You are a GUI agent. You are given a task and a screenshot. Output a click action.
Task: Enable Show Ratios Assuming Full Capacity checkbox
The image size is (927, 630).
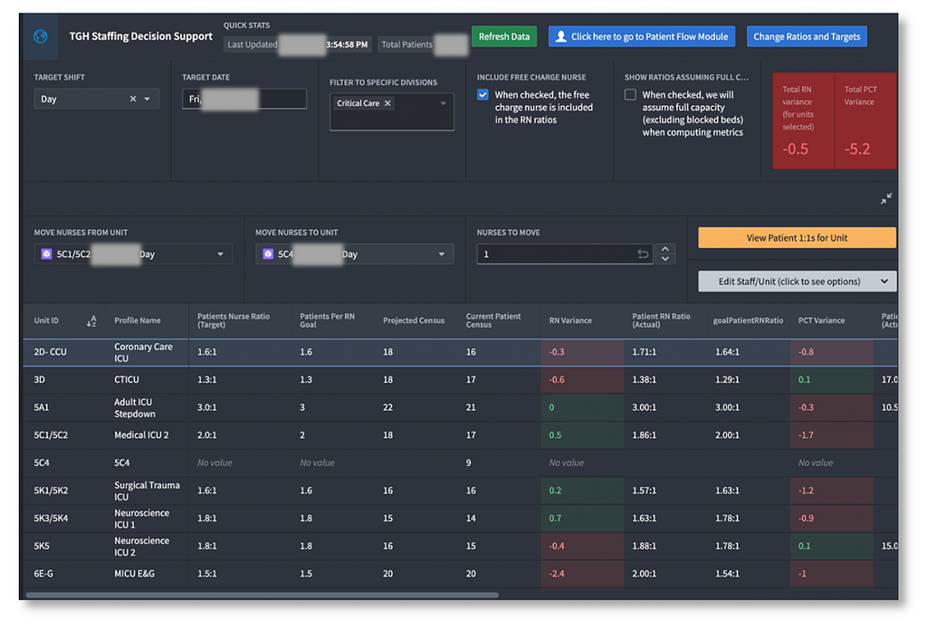(630, 95)
